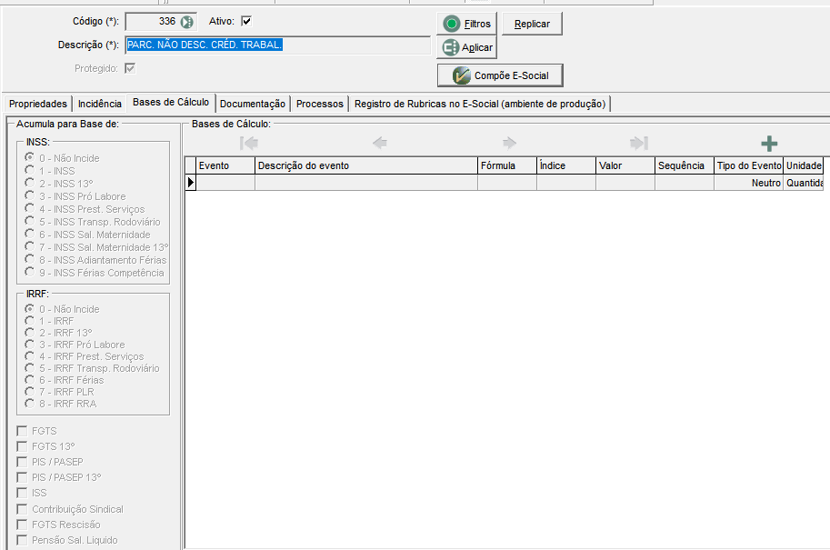830x550 pixels.
Task: Go to next record arrow
Action: (x=509, y=143)
